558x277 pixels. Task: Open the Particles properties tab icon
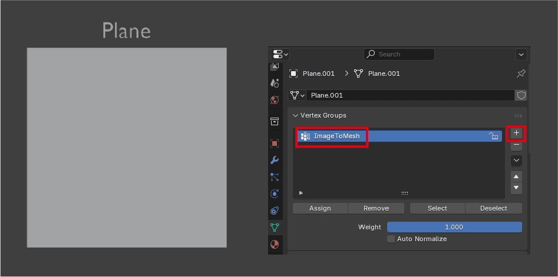tap(275, 176)
